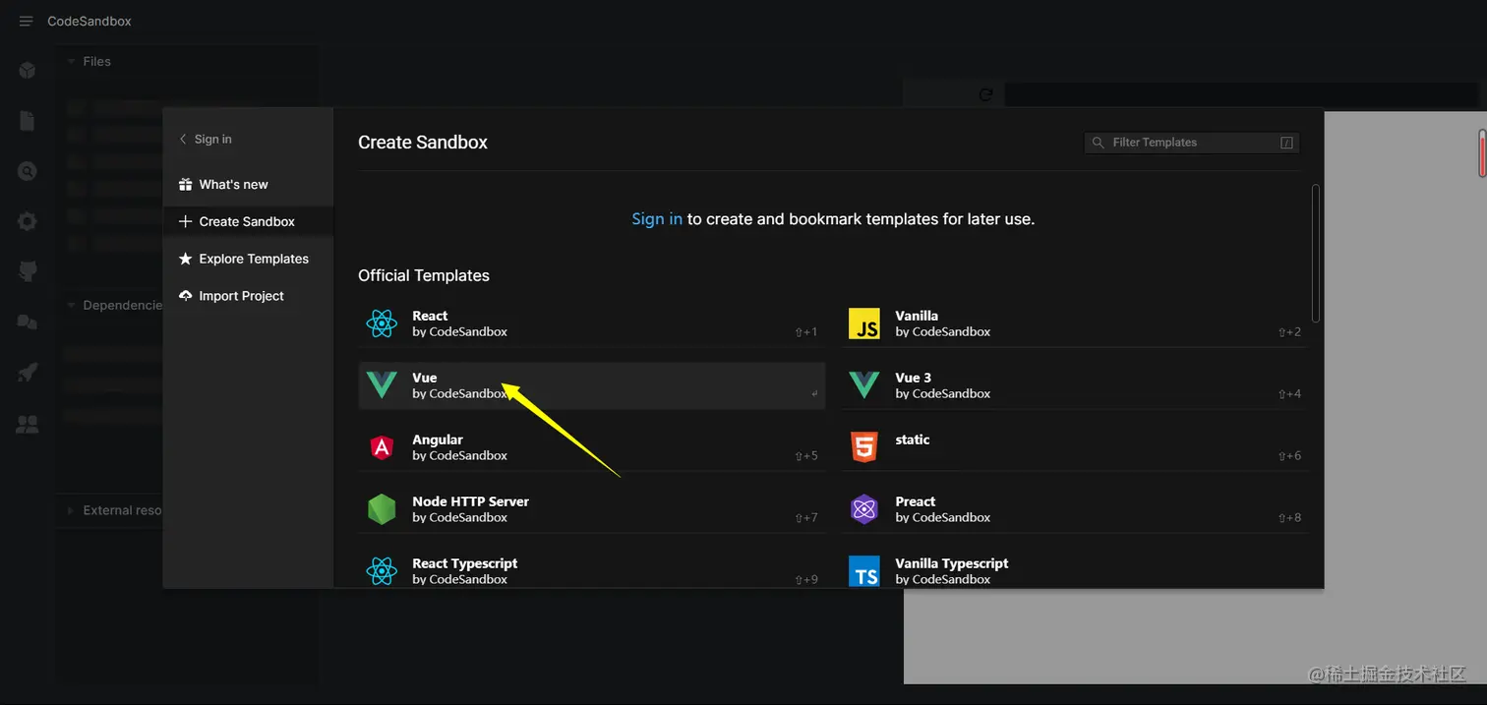Collapse the Files section
This screenshot has height=705, width=1487.
coord(89,61)
